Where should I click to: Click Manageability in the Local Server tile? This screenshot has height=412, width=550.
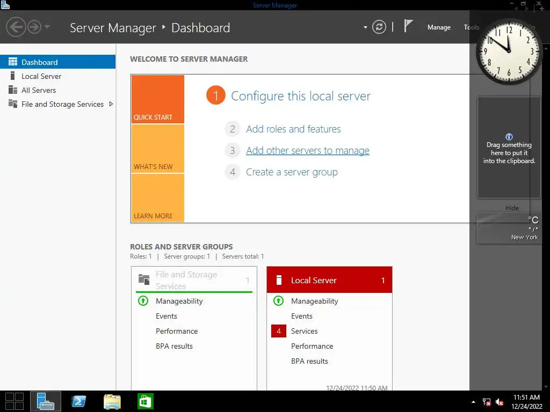click(x=315, y=301)
